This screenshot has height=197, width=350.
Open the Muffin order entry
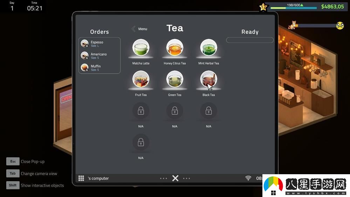click(x=99, y=68)
